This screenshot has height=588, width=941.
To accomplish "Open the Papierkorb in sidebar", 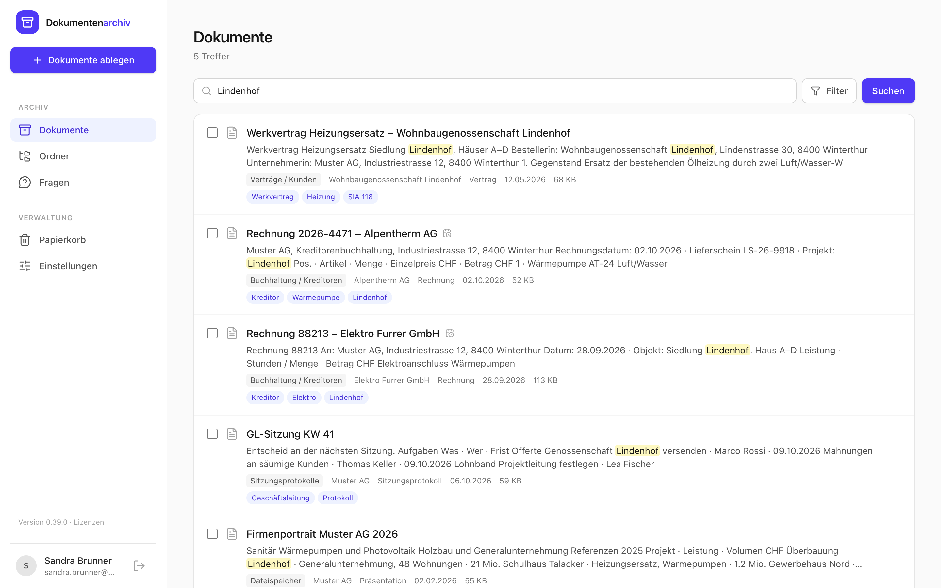I will [x=83, y=240].
